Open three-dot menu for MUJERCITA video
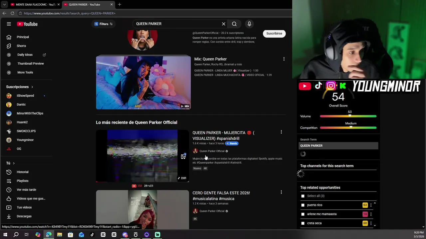This screenshot has width=426, height=239. pyautogui.click(x=281, y=132)
